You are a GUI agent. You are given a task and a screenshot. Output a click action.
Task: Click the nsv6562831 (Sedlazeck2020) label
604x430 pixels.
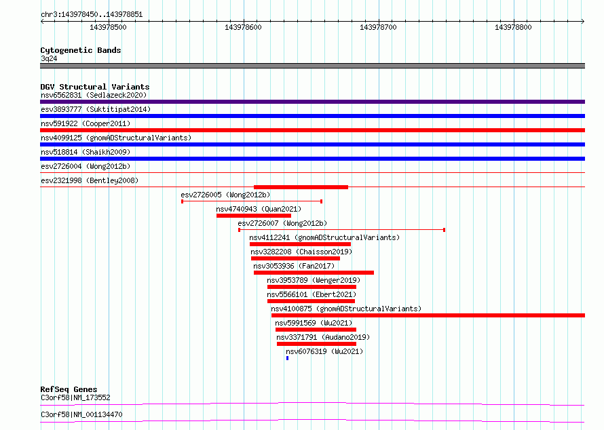point(94,95)
